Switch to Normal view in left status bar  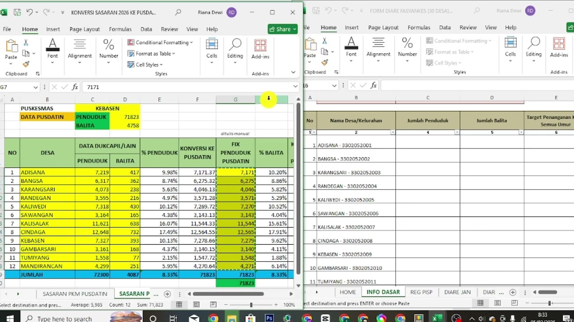179,305
